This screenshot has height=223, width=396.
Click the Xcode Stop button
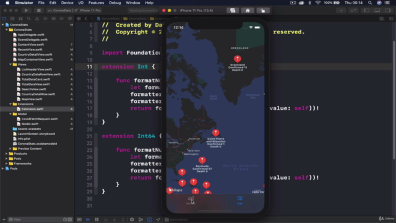[38, 11]
